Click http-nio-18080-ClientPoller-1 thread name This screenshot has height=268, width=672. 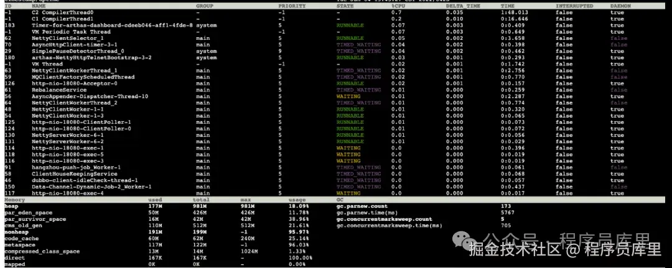pyautogui.click(x=82, y=122)
